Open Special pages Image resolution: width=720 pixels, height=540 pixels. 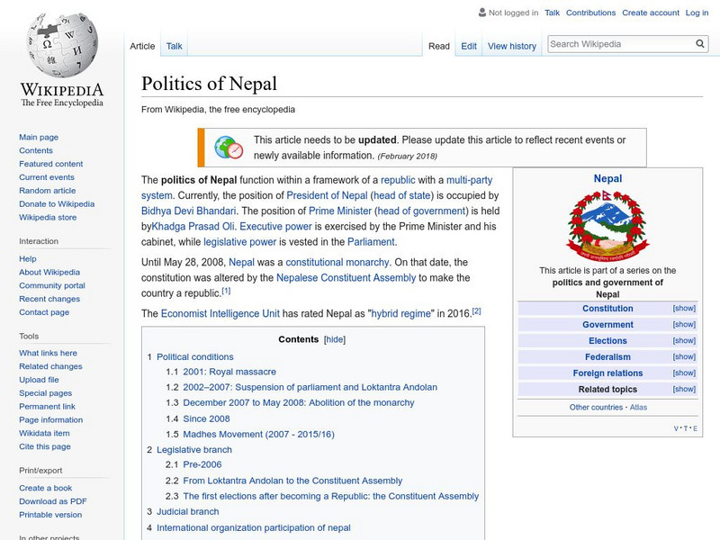pyautogui.click(x=46, y=392)
